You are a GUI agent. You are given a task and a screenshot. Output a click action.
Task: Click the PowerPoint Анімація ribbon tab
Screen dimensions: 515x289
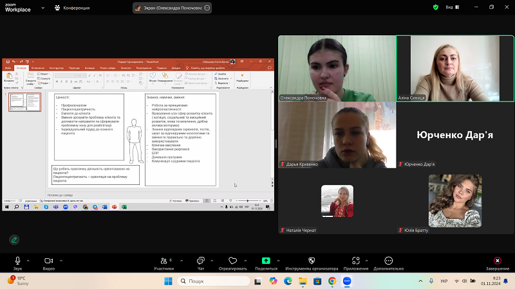tap(89, 68)
